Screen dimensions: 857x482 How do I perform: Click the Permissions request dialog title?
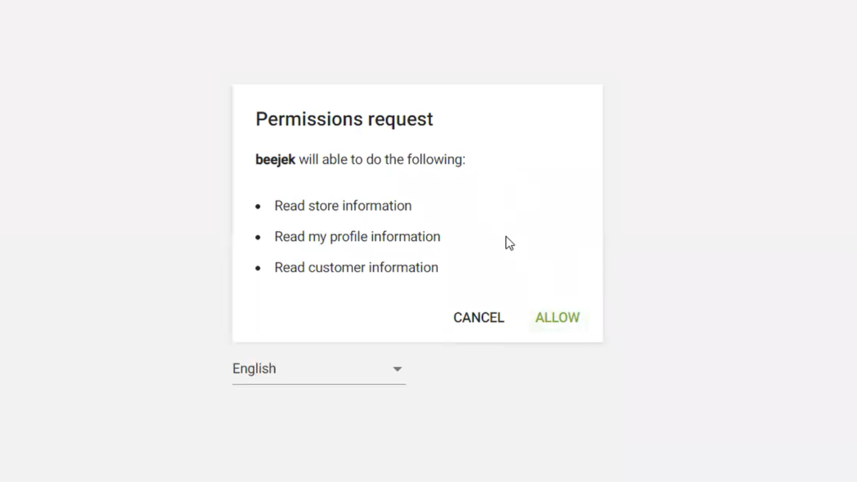point(344,119)
